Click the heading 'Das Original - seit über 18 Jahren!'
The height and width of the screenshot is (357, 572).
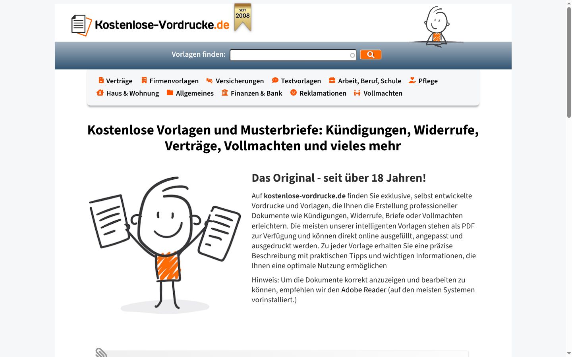coord(339,178)
